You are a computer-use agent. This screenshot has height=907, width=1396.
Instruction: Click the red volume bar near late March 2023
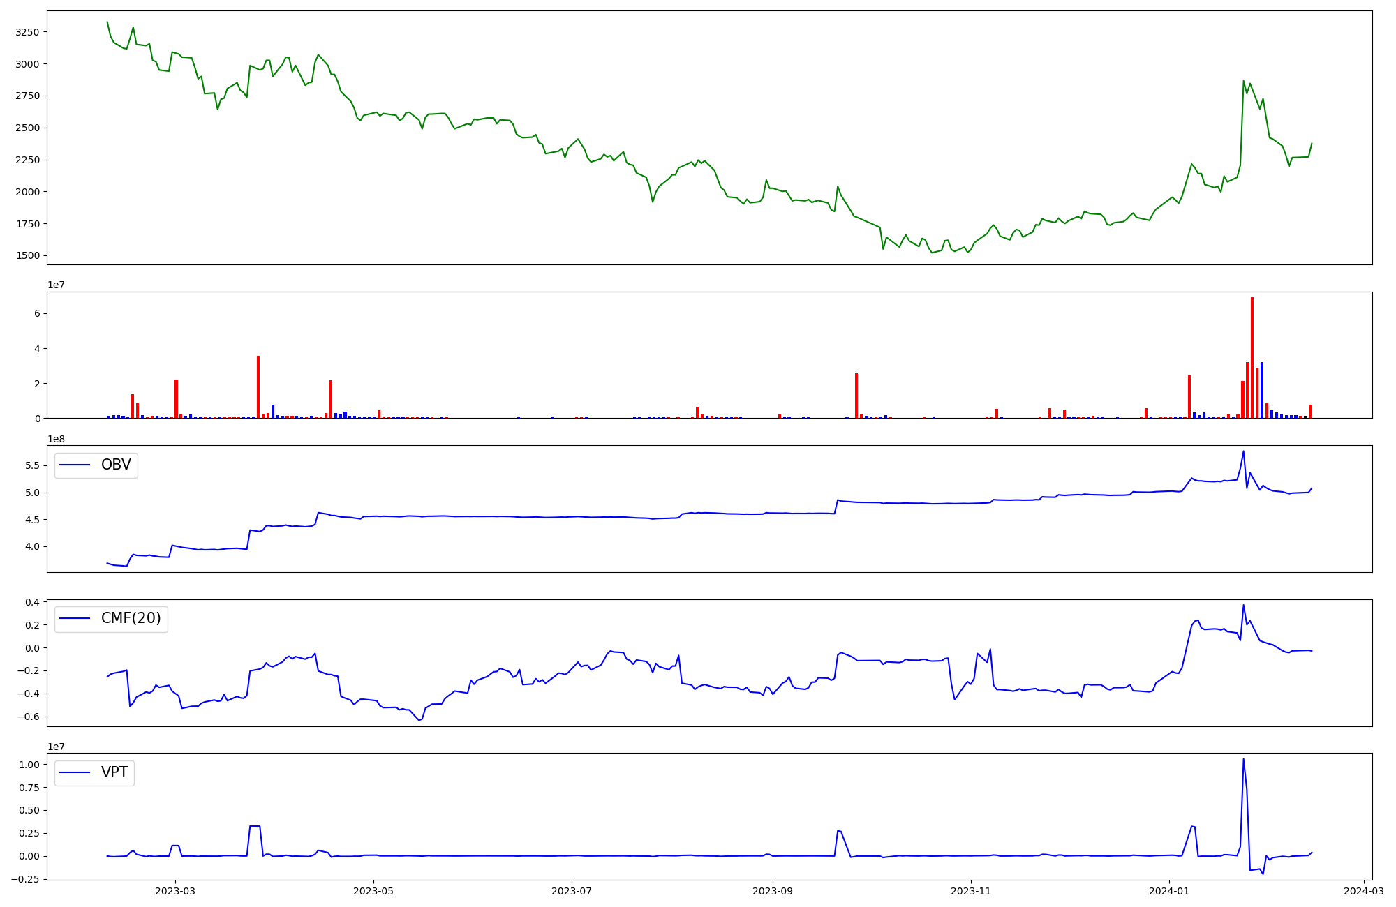point(258,387)
